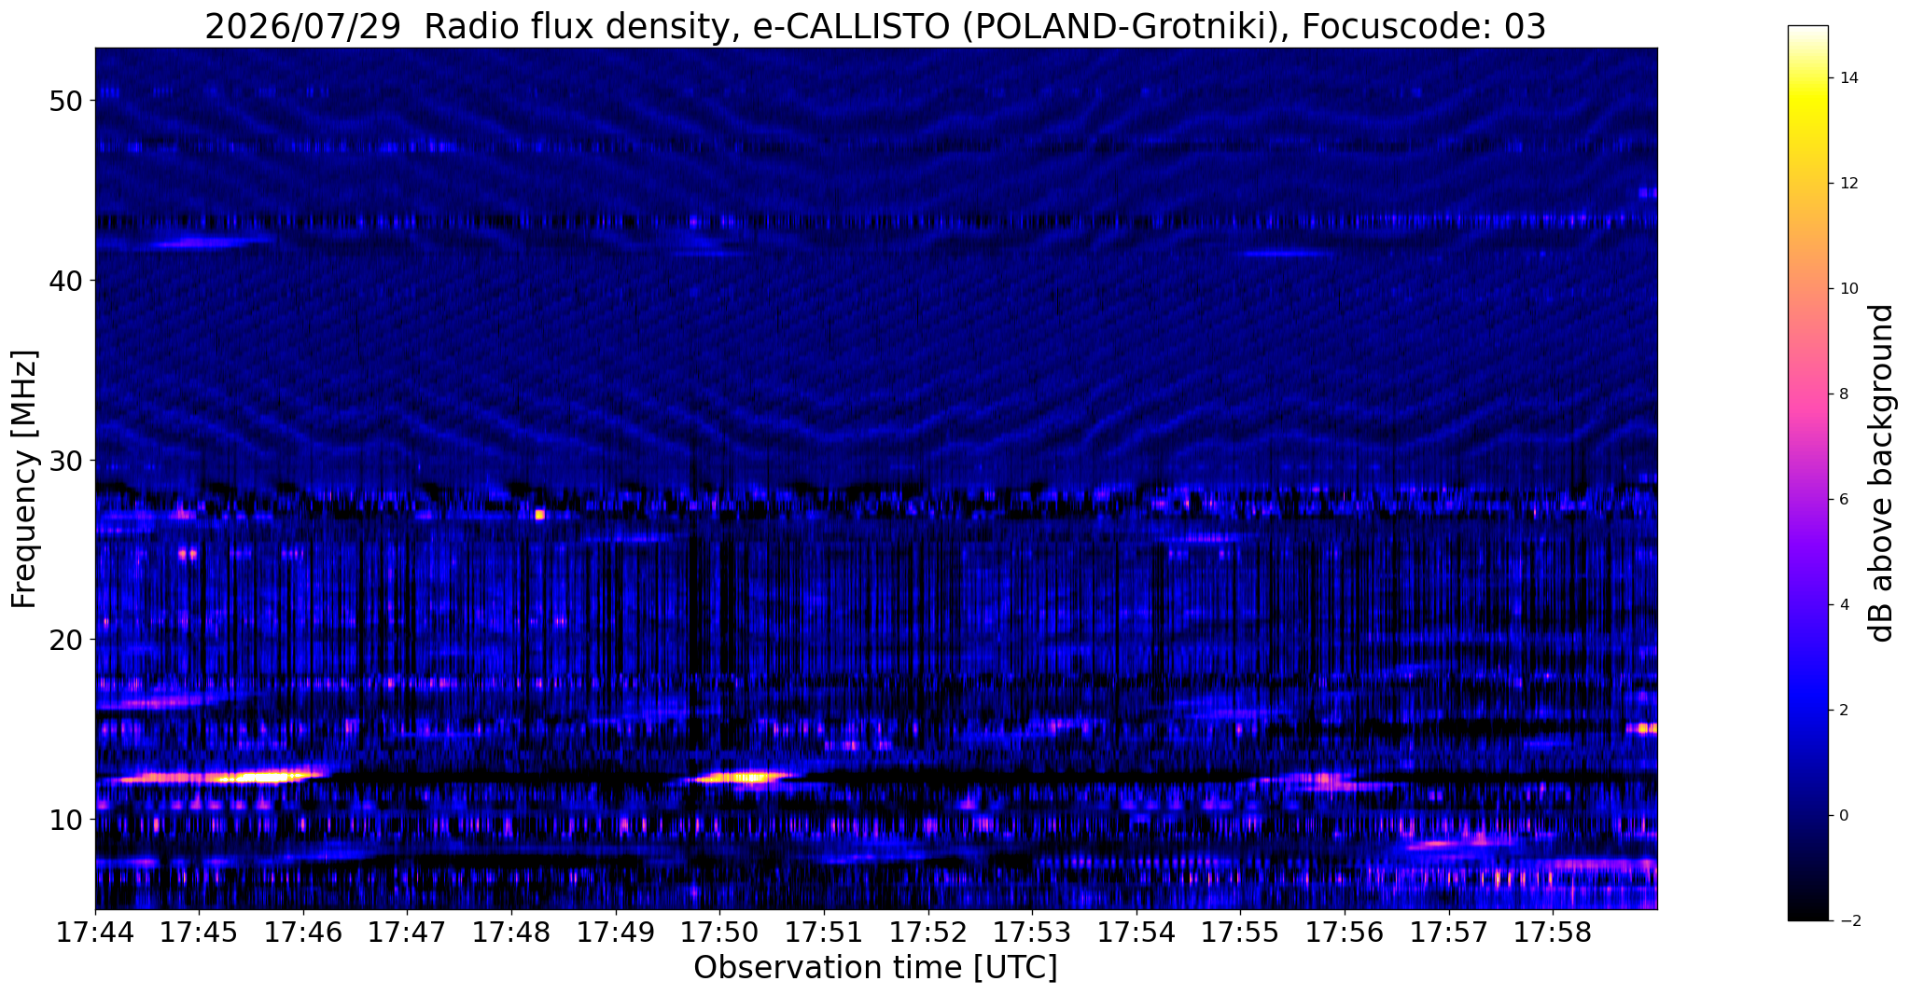Click the 17:50 tick on the time axis

click(719, 932)
